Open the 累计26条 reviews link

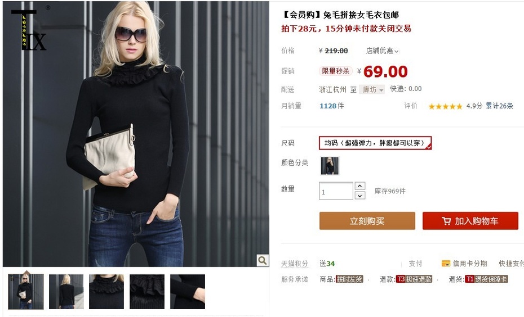[x=499, y=106]
